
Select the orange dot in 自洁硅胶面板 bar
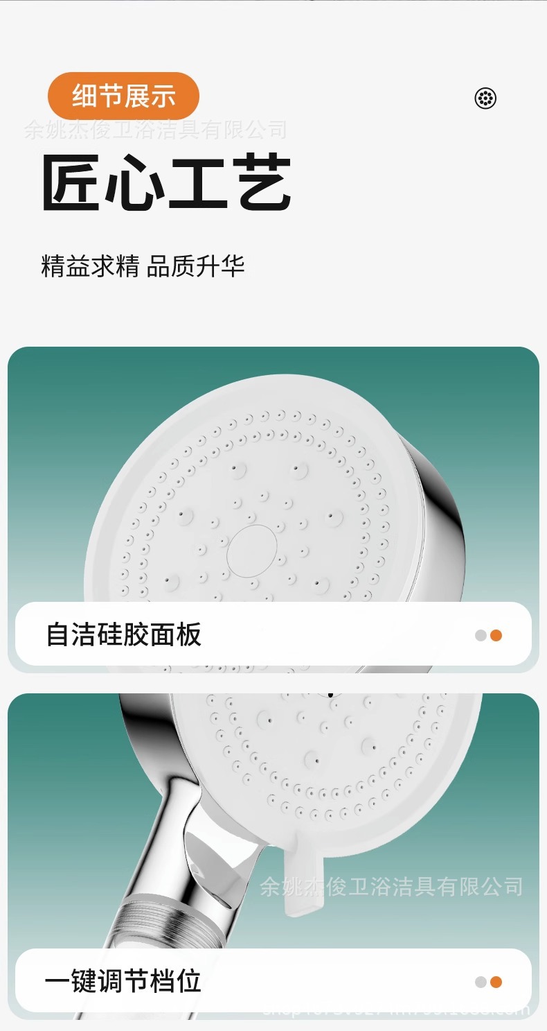(496, 635)
